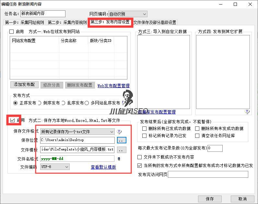
Task: Minimize the 编辑任务 window
Action: coord(221,4)
